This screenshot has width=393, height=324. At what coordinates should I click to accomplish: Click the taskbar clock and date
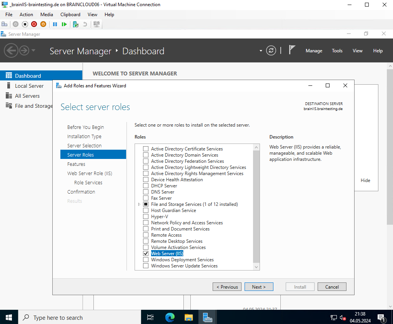pos(360,317)
